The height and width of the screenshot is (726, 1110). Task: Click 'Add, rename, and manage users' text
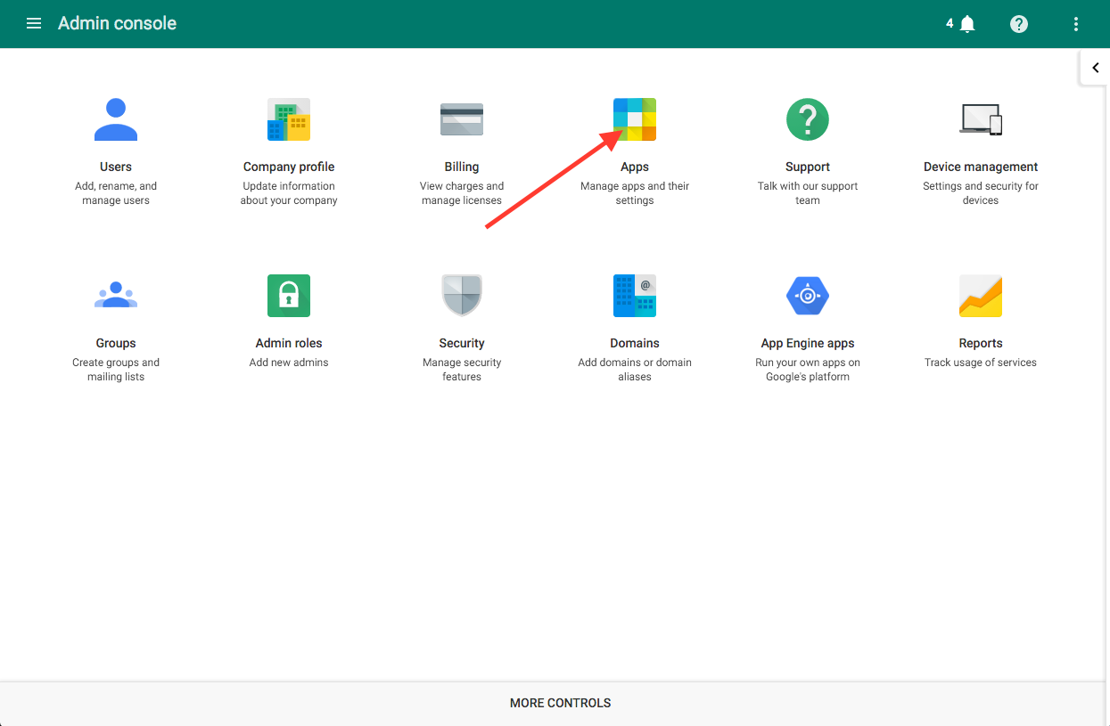point(116,193)
